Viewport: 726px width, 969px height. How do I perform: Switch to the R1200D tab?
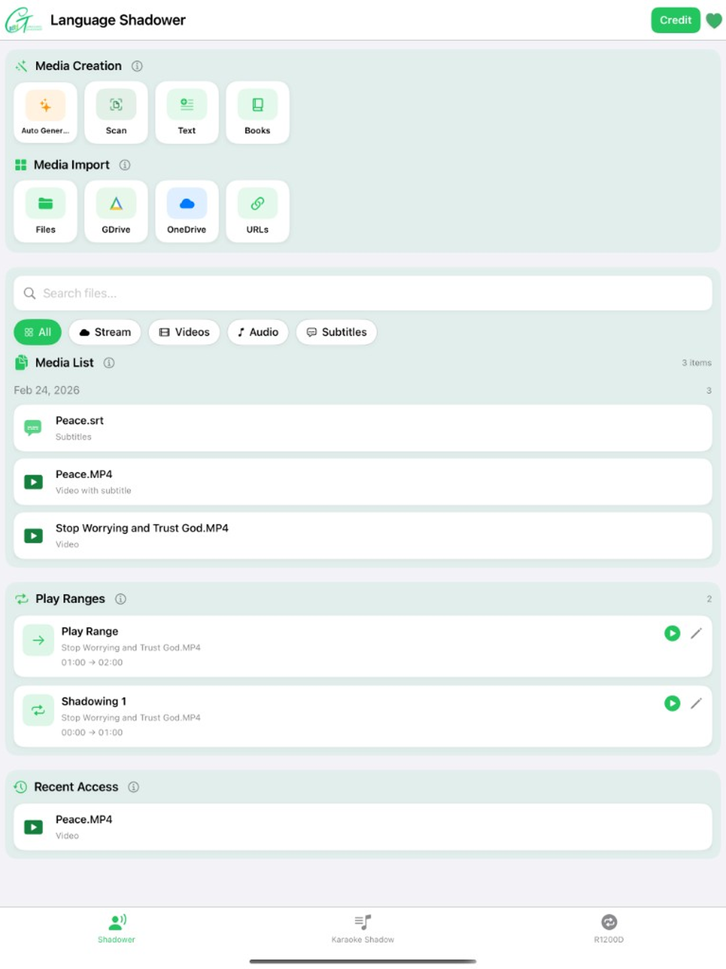click(609, 929)
